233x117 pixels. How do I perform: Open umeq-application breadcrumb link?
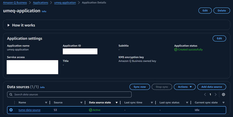pos(65,3)
